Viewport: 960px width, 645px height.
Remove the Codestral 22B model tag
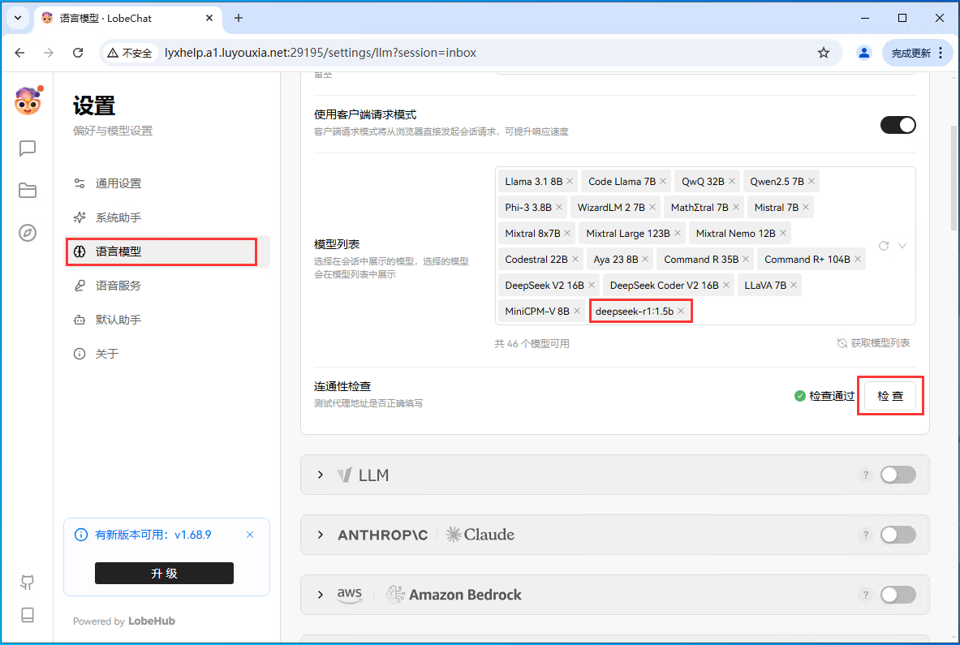(x=575, y=260)
